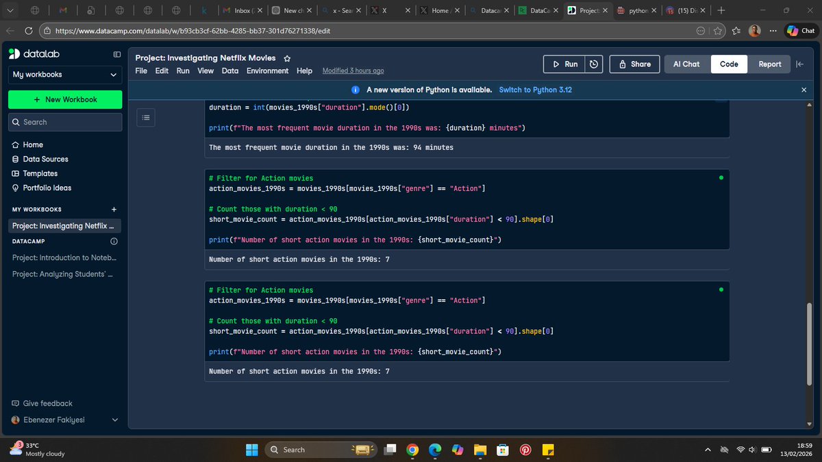Collapse the left sidebar panel icon
The width and height of the screenshot is (822, 462).
tap(116, 54)
